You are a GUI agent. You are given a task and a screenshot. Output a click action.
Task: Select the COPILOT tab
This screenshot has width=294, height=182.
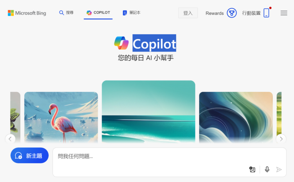(98, 13)
